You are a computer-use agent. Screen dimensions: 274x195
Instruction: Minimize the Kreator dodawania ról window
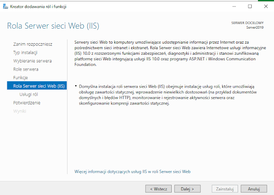234,6
